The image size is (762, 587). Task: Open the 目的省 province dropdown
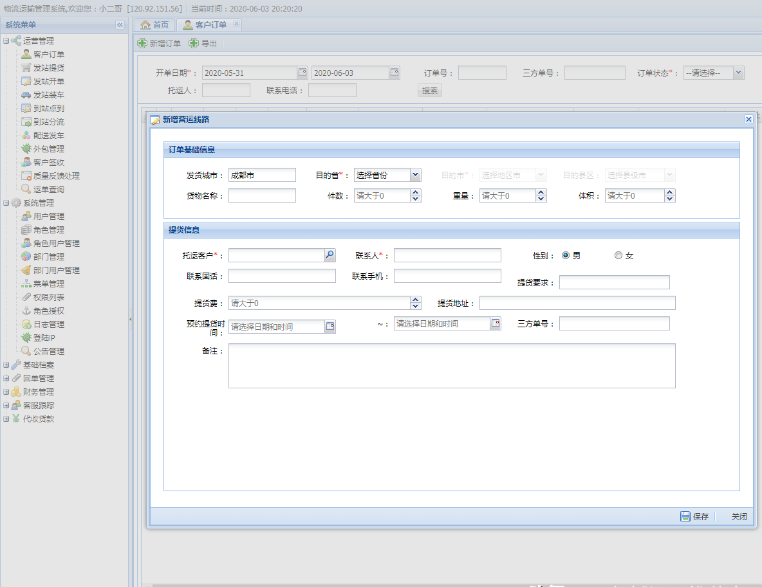[x=415, y=174]
